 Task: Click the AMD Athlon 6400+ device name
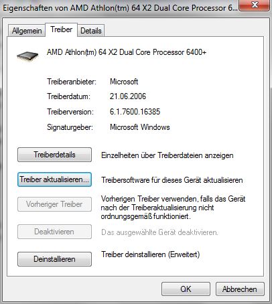[x=127, y=52]
